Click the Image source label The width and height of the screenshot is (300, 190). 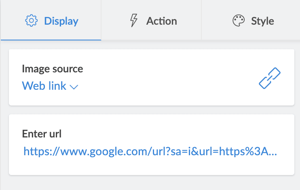[x=53, y=69]
